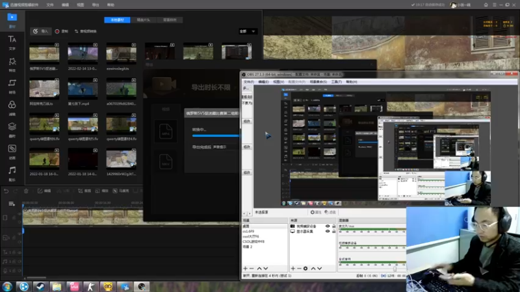Screen dimensions: 520x292
Task: Click the Windows Start button
Action: (7, 287)
